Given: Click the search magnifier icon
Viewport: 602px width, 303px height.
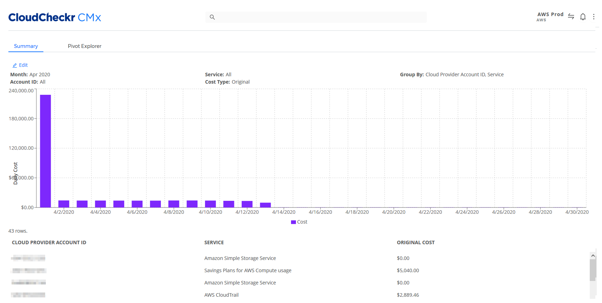Looking at the screenshot, I should coord(212,17).
